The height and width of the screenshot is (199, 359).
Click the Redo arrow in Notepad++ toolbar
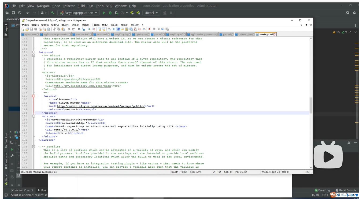click(x=73, y=29)
